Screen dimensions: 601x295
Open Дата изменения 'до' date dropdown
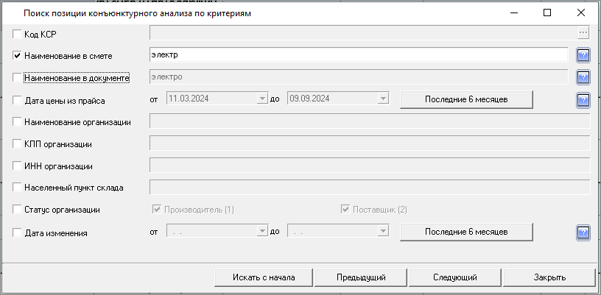coord(382,232)
